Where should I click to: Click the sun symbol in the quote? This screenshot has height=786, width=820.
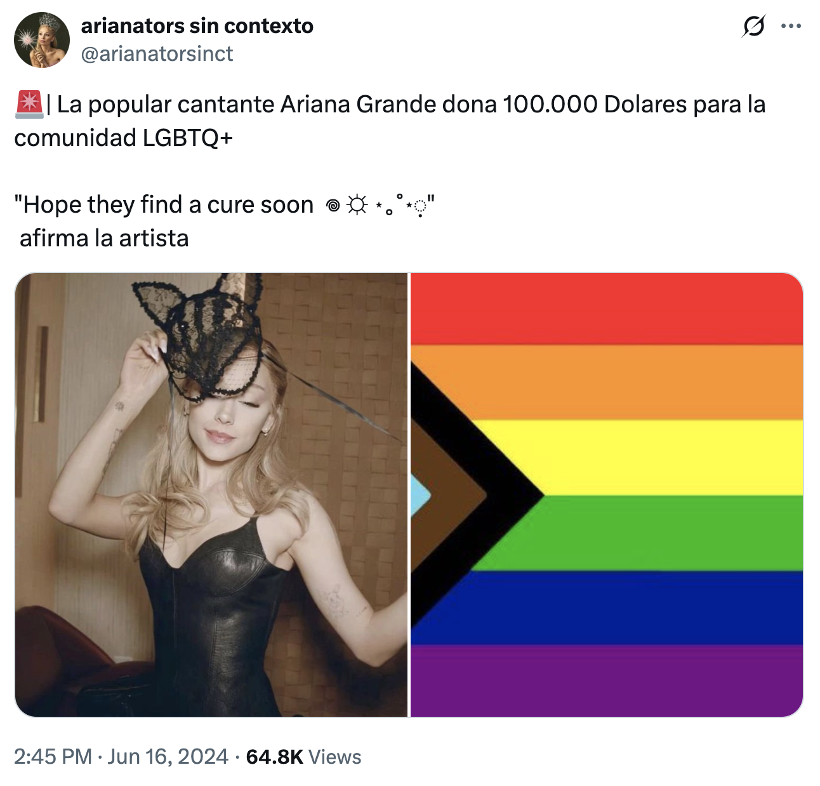tap(357, 205)
